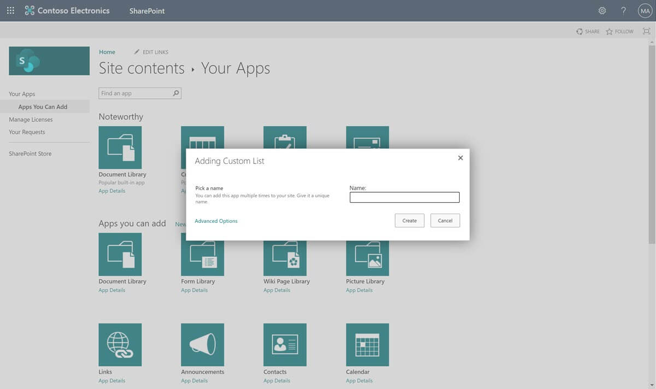Image resolution: width=656 pixels, height=389 pixels.
Task: Select the Calendar app tile
Action: pos(367,345)
